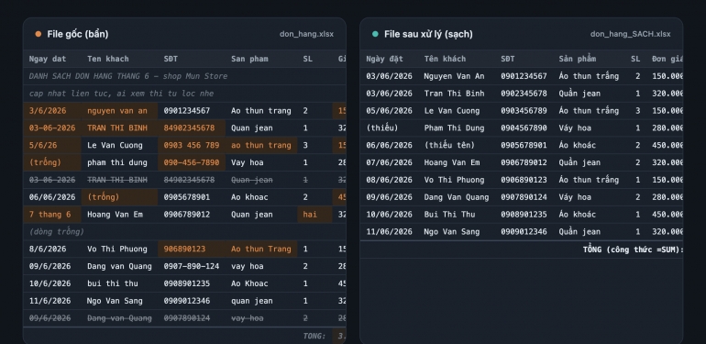The height and width of the screenshot is (344, 706).
Task: Click the date cell '10/6/2026'
Action: click(x=50, y=283)
